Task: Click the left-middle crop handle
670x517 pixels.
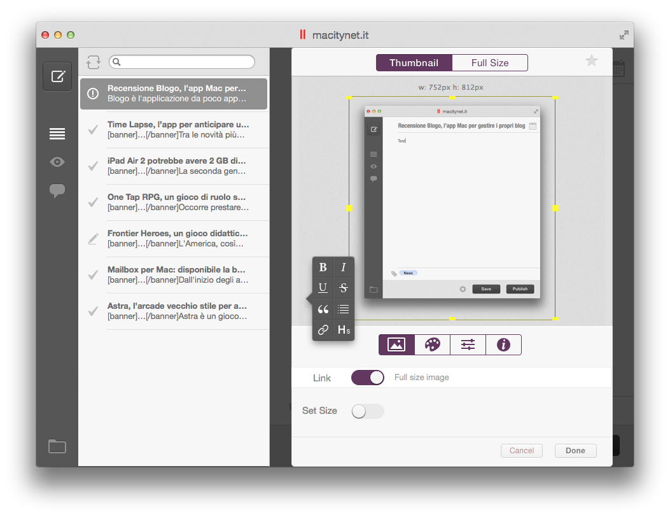Action: pyautogui.click(x=349, y=208)
